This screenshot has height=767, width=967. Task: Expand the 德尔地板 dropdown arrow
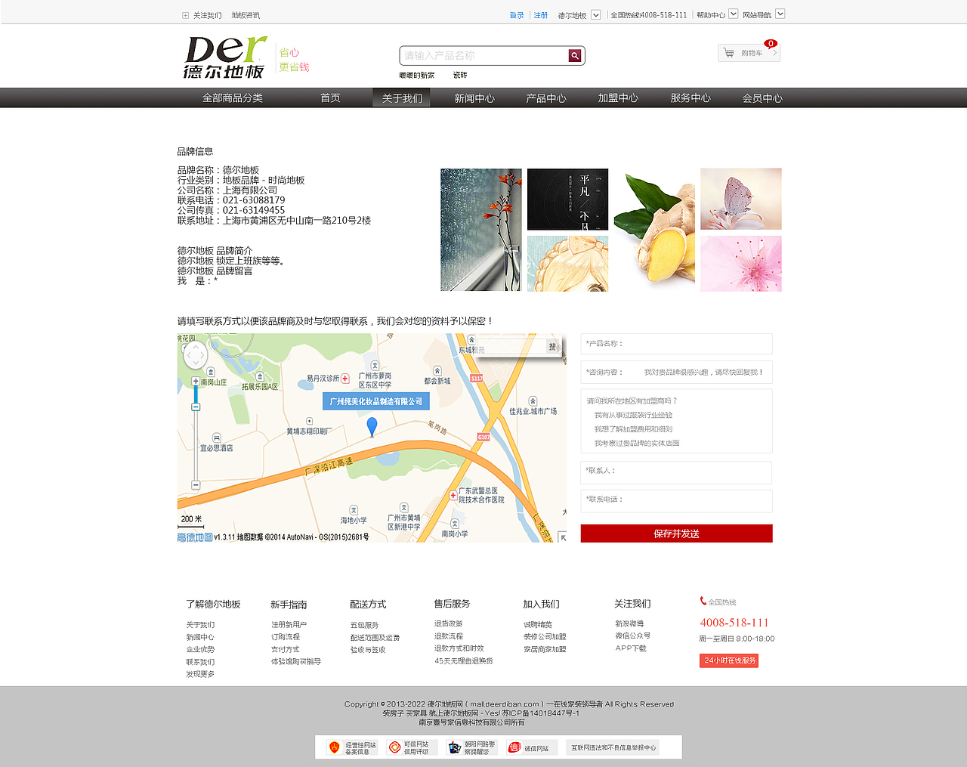pos(595,14)
